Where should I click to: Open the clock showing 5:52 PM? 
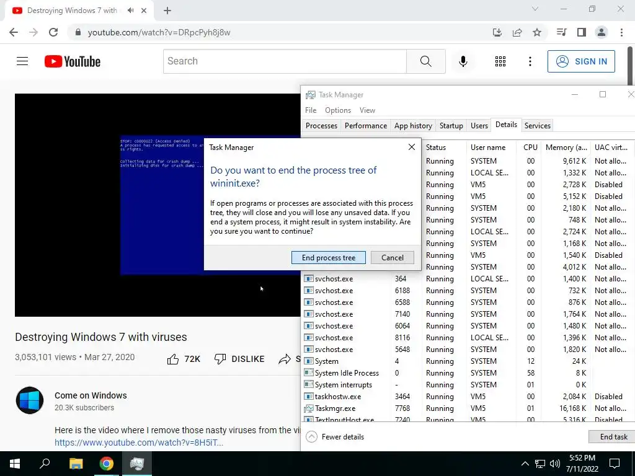pyautogui.click(x=582, y=464)
